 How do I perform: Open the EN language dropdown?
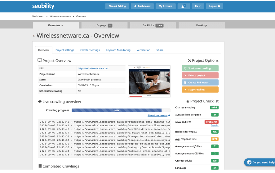tap(198, 6)
